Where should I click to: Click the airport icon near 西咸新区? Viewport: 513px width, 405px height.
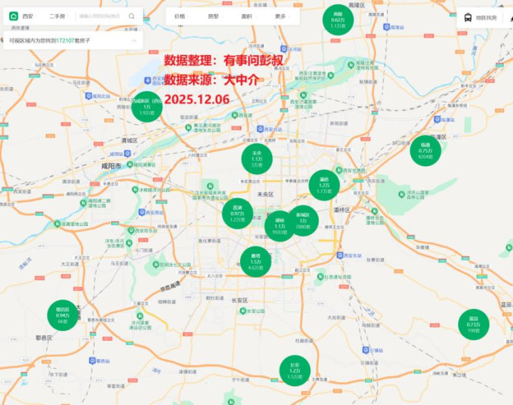(148, 80)
